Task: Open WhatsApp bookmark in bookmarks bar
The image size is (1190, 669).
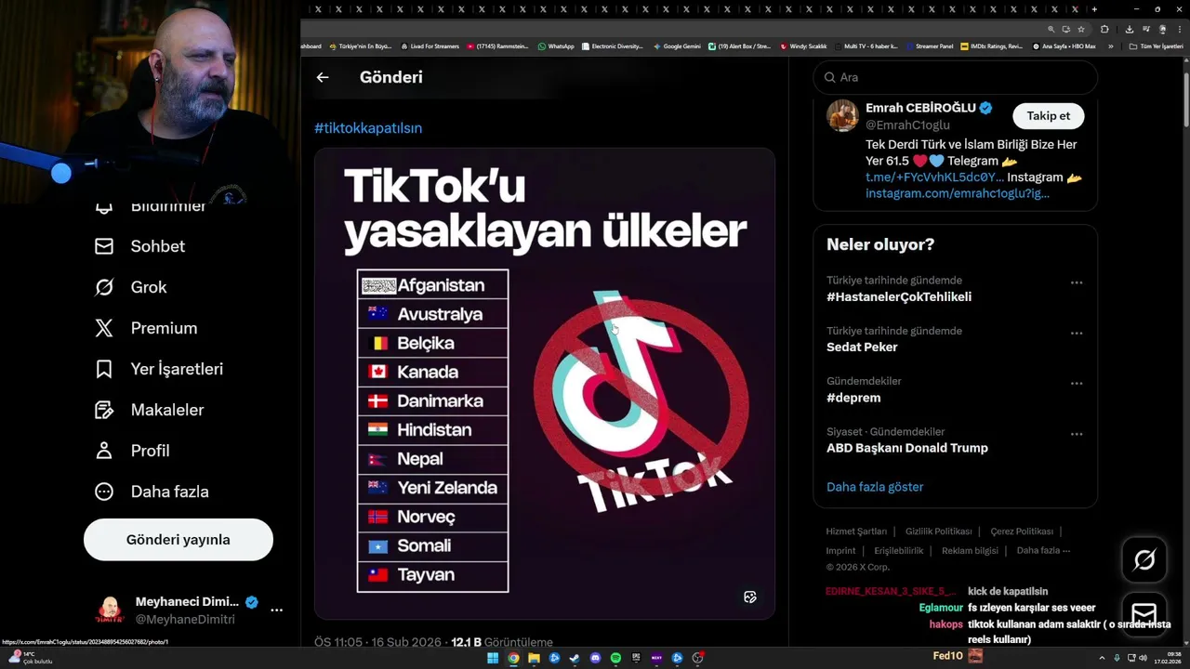Action: pos(556,46)
